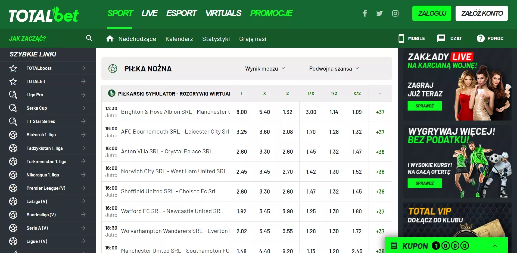Open the CZAT chat bubble icon
517x253 pixels.
441,39
